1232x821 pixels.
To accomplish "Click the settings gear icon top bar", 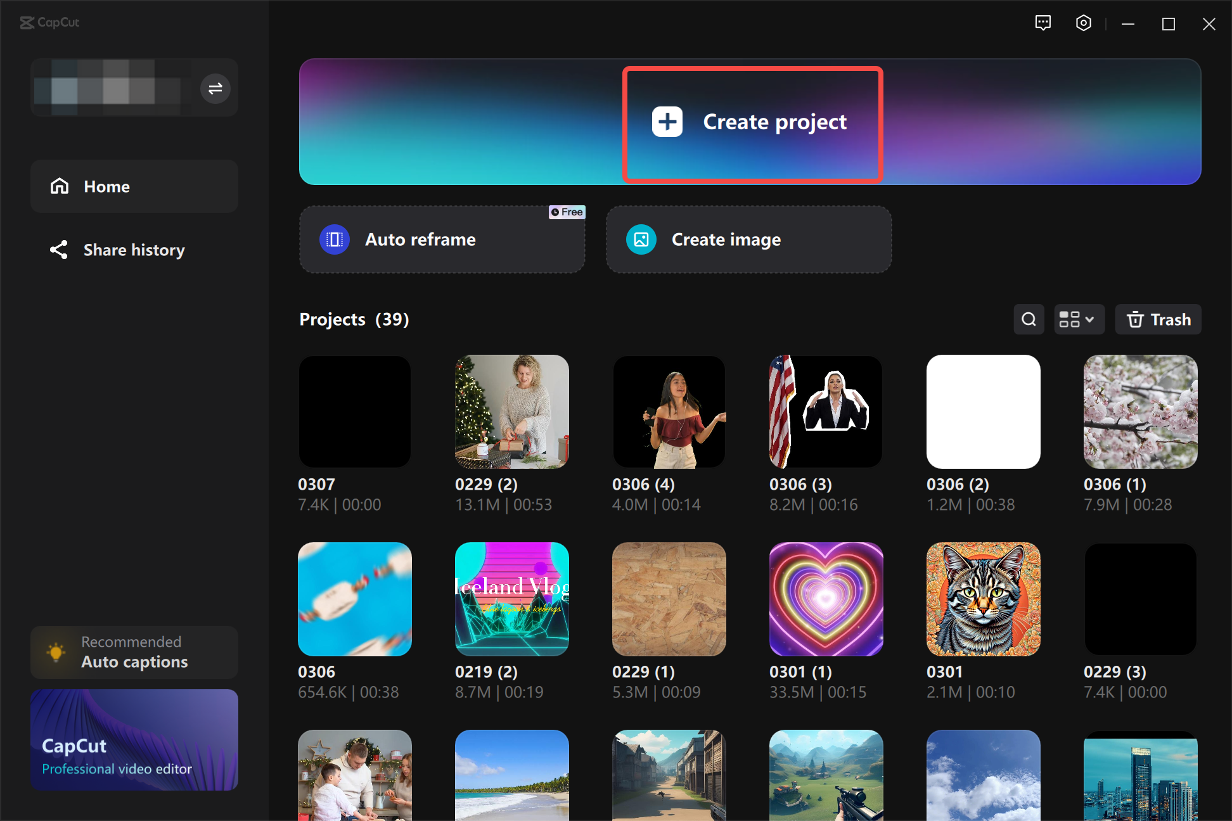I will (x=1086, y=23).
